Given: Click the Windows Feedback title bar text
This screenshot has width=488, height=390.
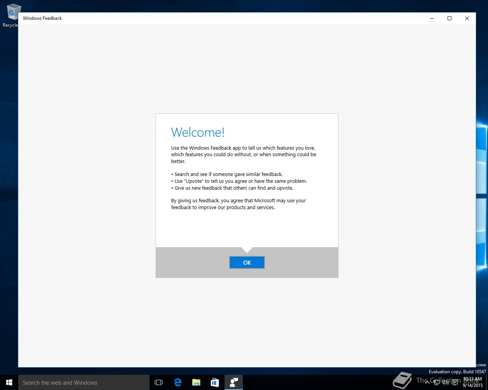Looking at the screenshot, I should coord(42,18).
